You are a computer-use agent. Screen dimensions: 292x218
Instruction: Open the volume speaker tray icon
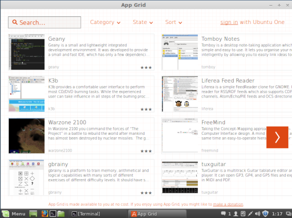(258, 214)
